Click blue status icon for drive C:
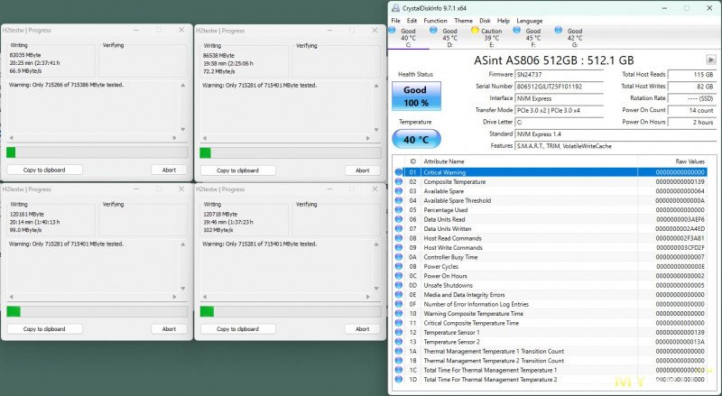This screenshot has height=396, width=722. tap(392, 30)
